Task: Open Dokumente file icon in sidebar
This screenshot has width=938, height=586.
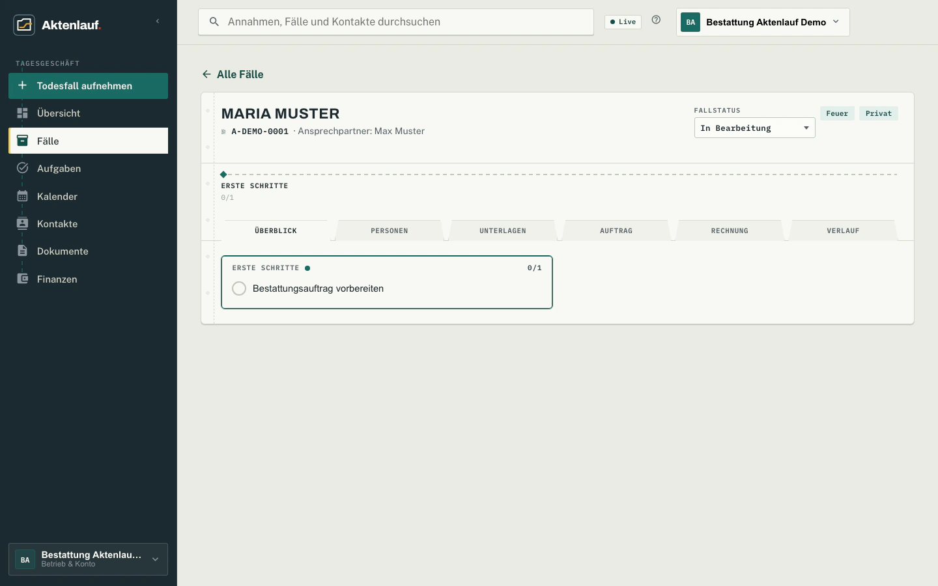Action: (22, 251)
